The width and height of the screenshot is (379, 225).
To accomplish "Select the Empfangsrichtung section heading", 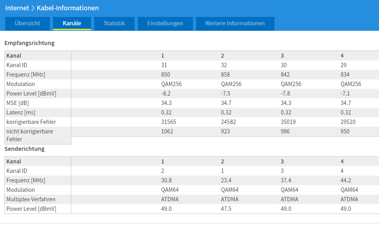I will pyautogui.click(x=29, y=43).
